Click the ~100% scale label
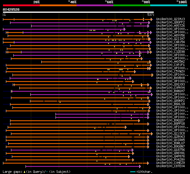This screenshot has width=190, height=174. 182,2
